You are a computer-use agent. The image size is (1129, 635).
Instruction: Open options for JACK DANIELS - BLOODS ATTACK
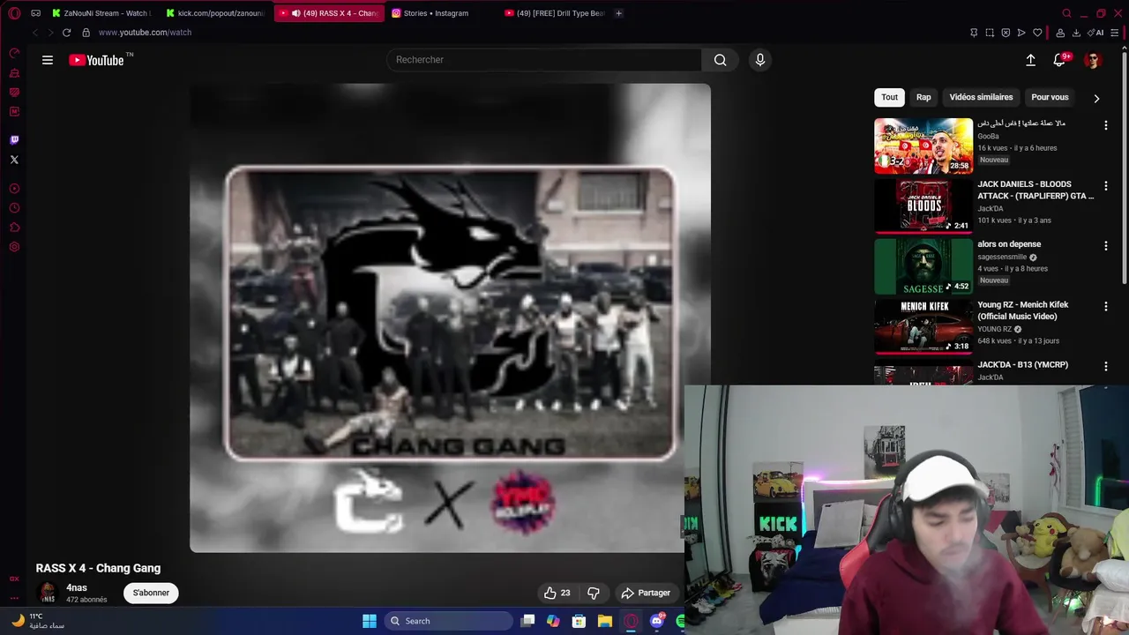(x=1105, y=186)
